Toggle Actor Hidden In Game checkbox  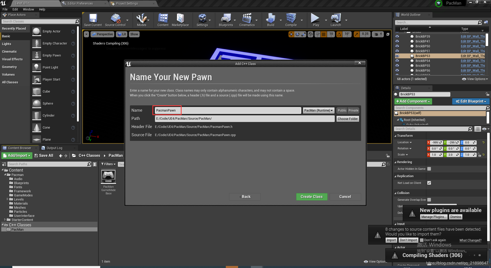(x=429, y=169)
